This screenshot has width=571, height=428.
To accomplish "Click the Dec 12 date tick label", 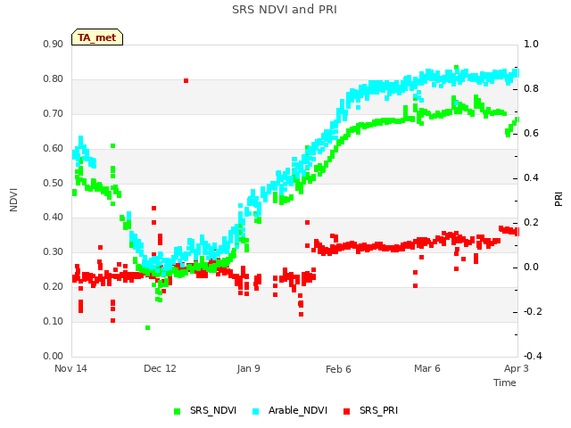I will [x=160, y=368].
